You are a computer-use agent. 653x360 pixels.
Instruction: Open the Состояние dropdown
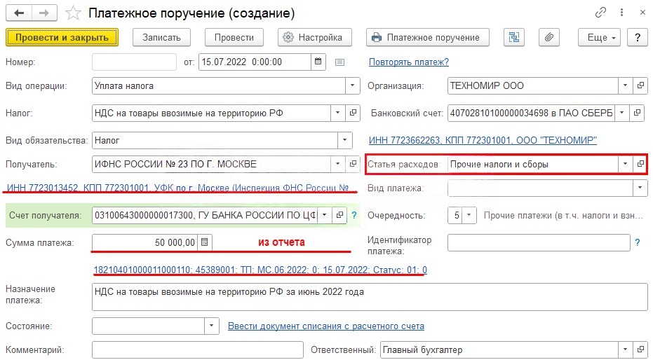[210, 326]
